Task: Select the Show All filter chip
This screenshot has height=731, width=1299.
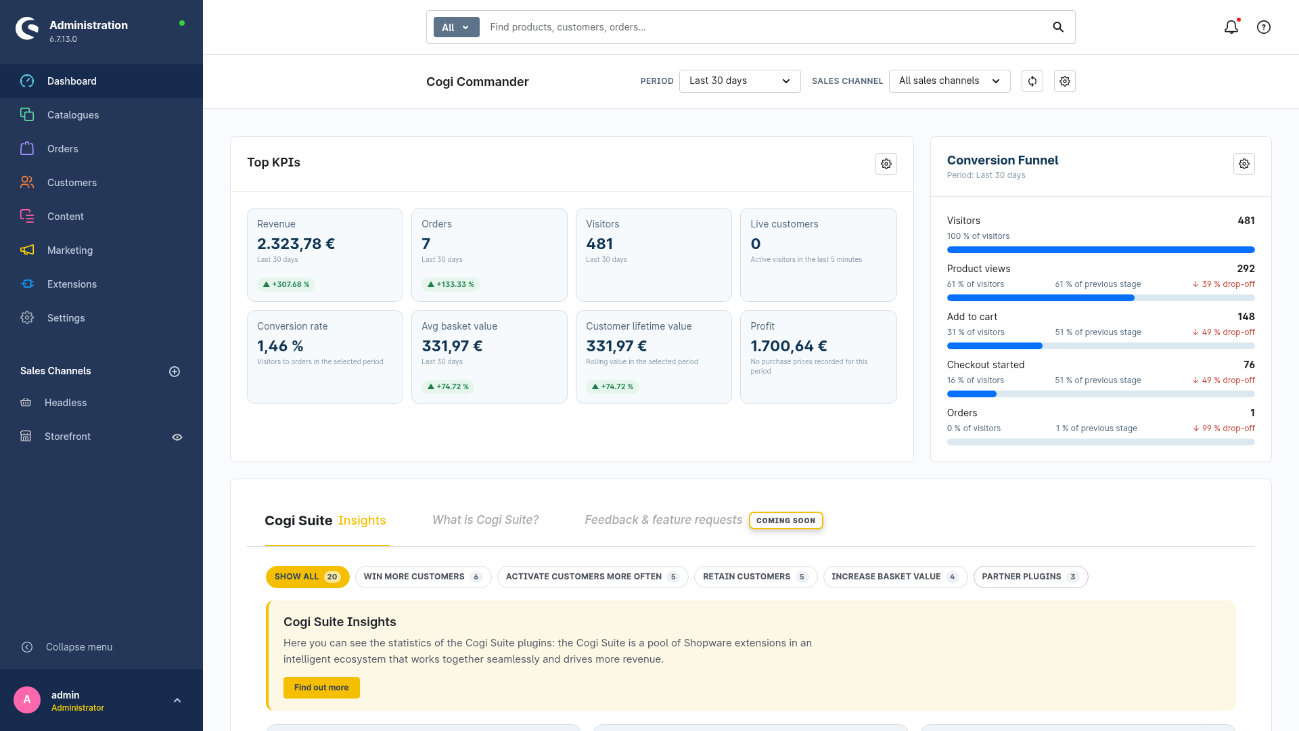Action: [x=308, y=577]
